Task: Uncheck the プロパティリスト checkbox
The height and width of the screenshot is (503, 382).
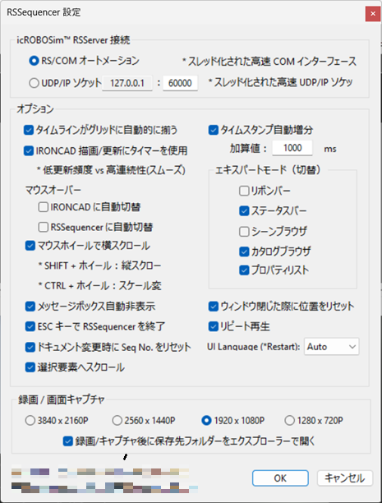Action: click(x=244, y=270)
